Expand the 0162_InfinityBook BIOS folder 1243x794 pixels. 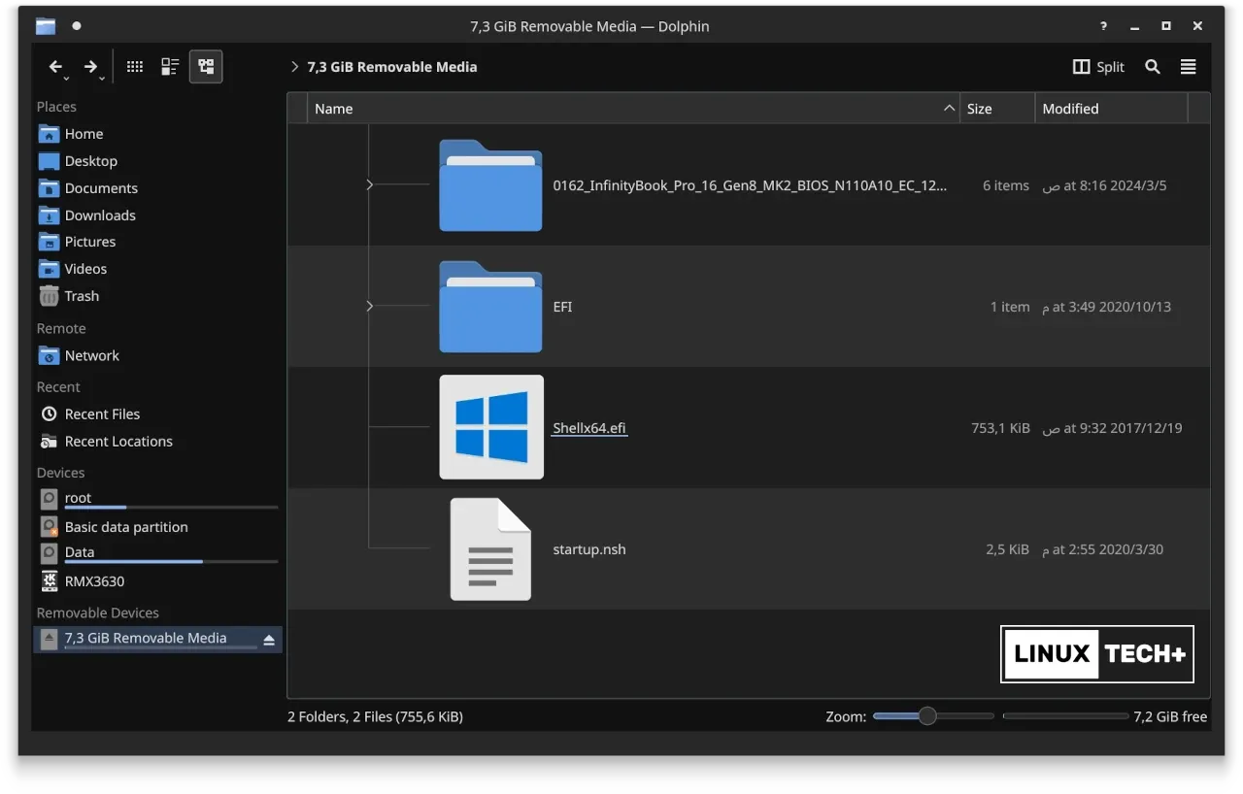369,184
